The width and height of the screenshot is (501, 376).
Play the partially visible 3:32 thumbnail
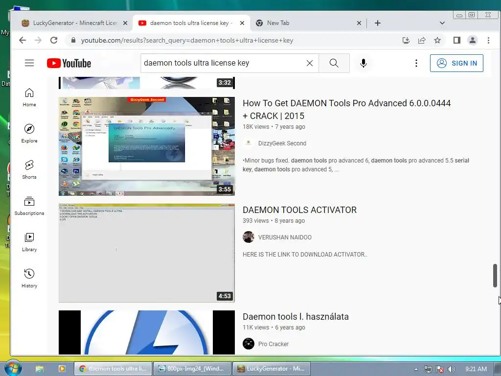pos(147,83)
